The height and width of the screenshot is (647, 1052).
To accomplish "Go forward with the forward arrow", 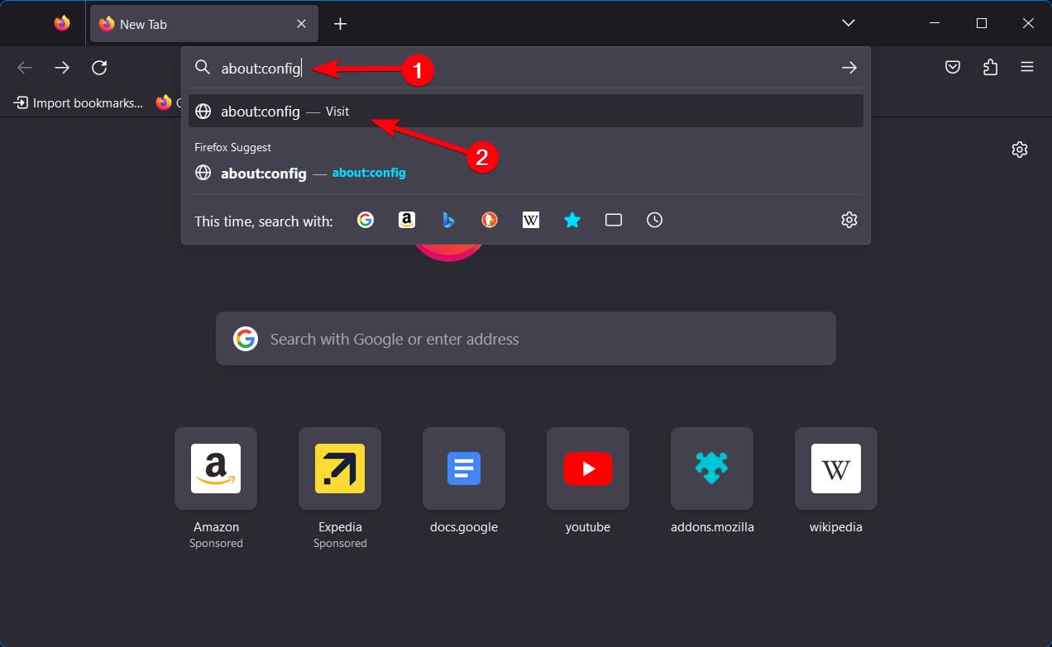I will click(62, 68).
